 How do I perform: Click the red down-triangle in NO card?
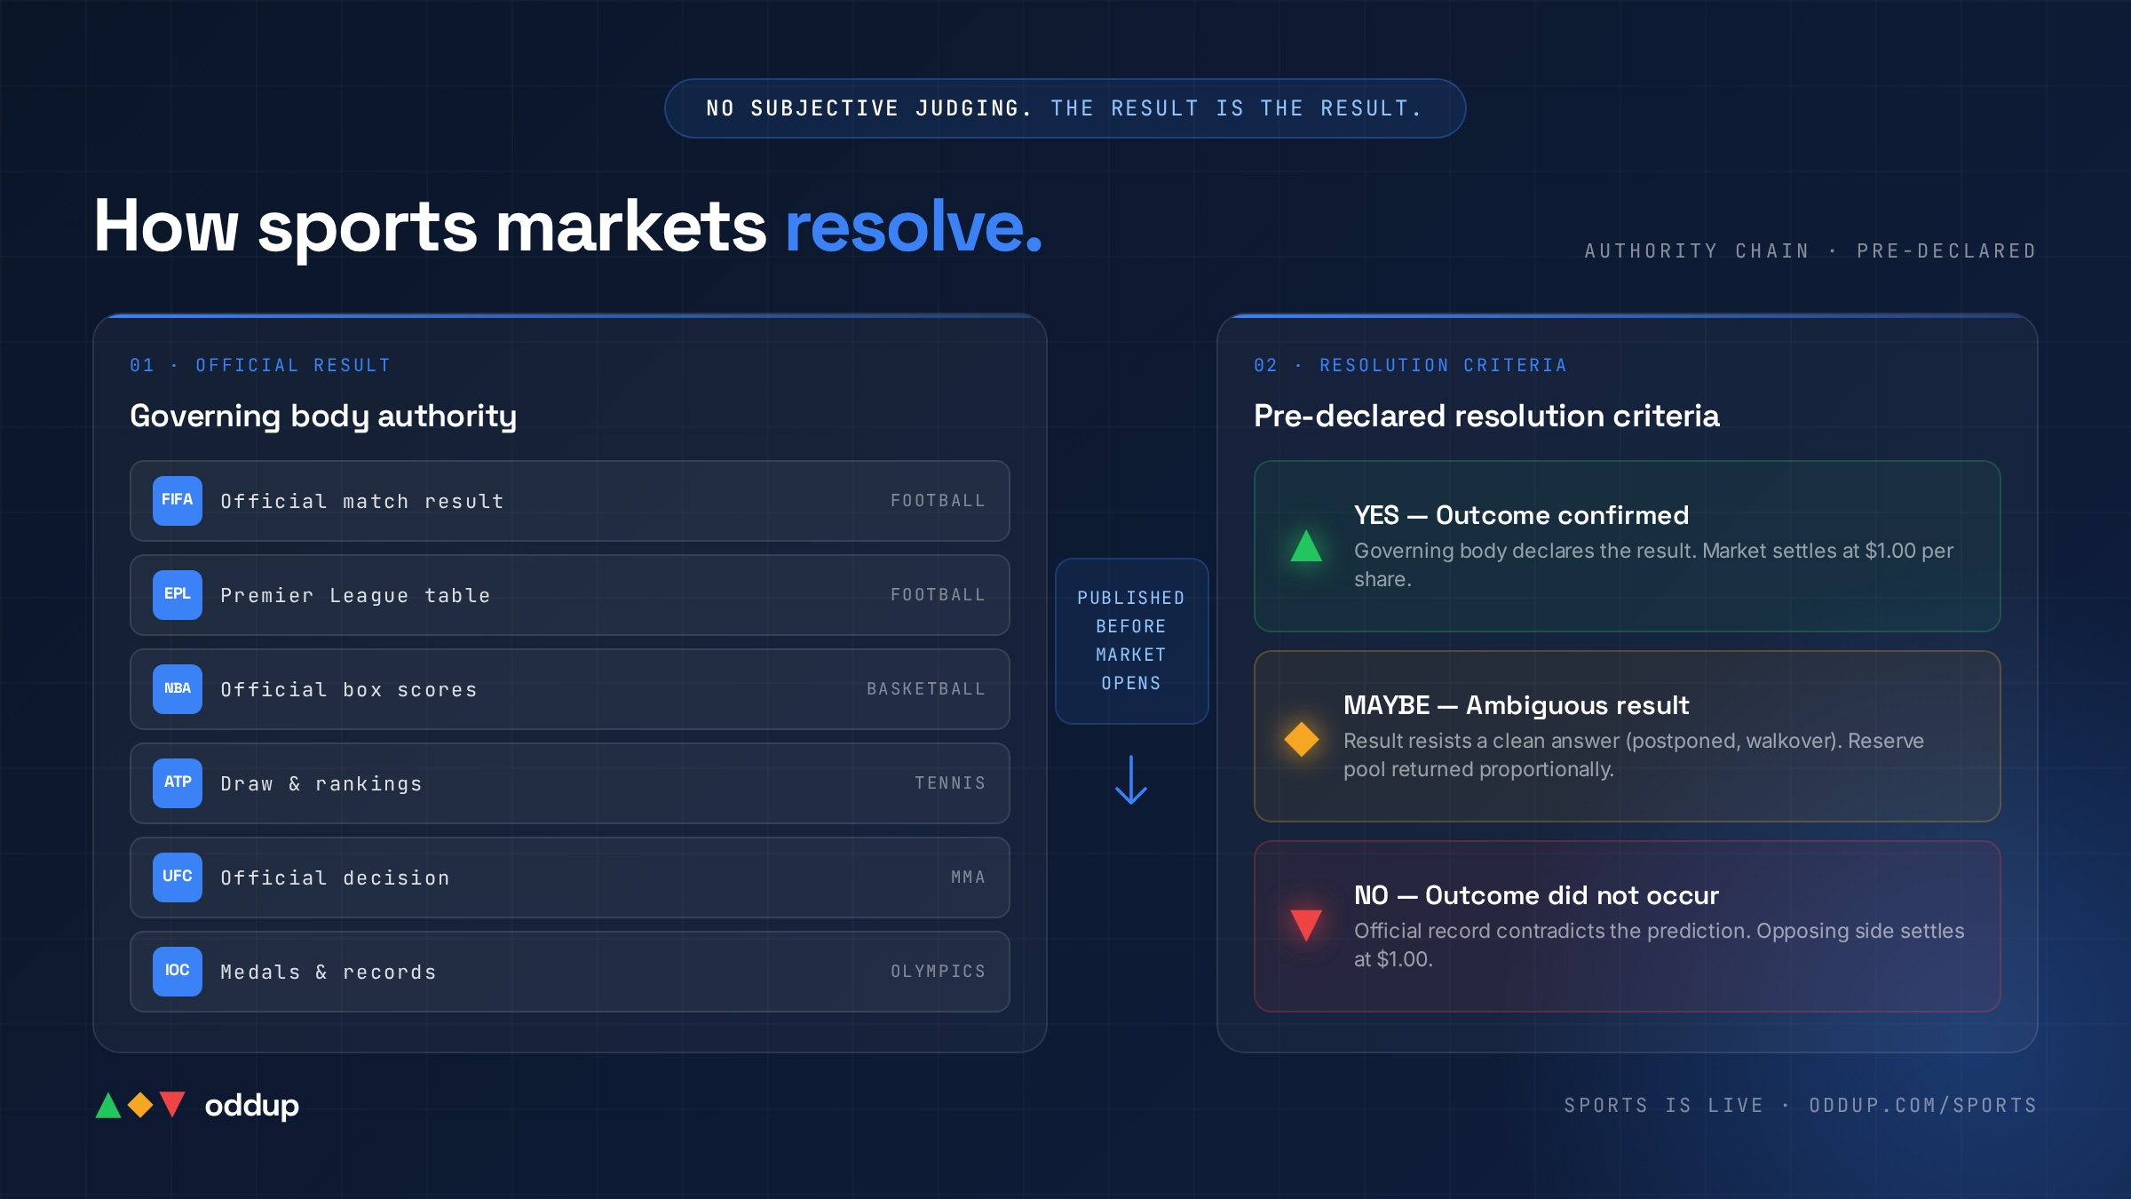point(1306,925)
